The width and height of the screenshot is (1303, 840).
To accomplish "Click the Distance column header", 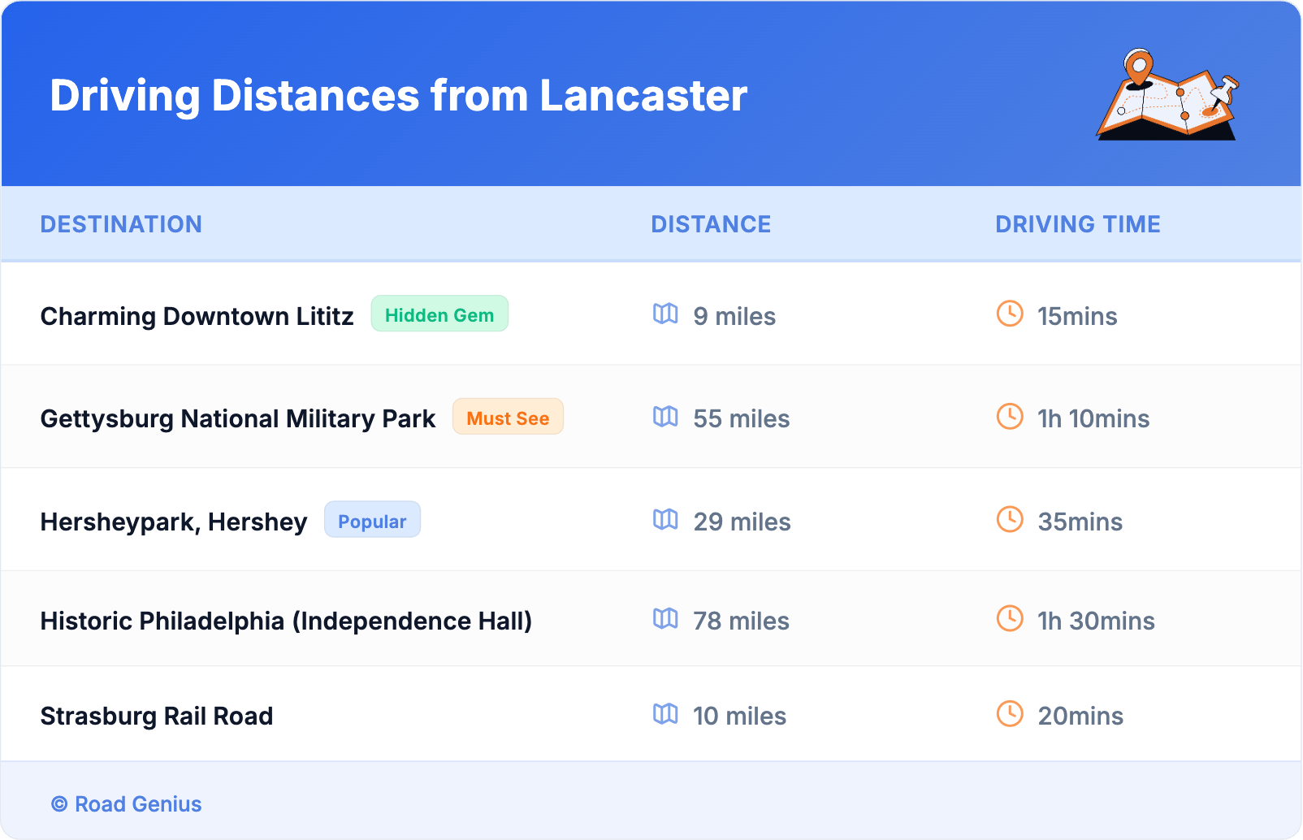I will coord(711,224).
